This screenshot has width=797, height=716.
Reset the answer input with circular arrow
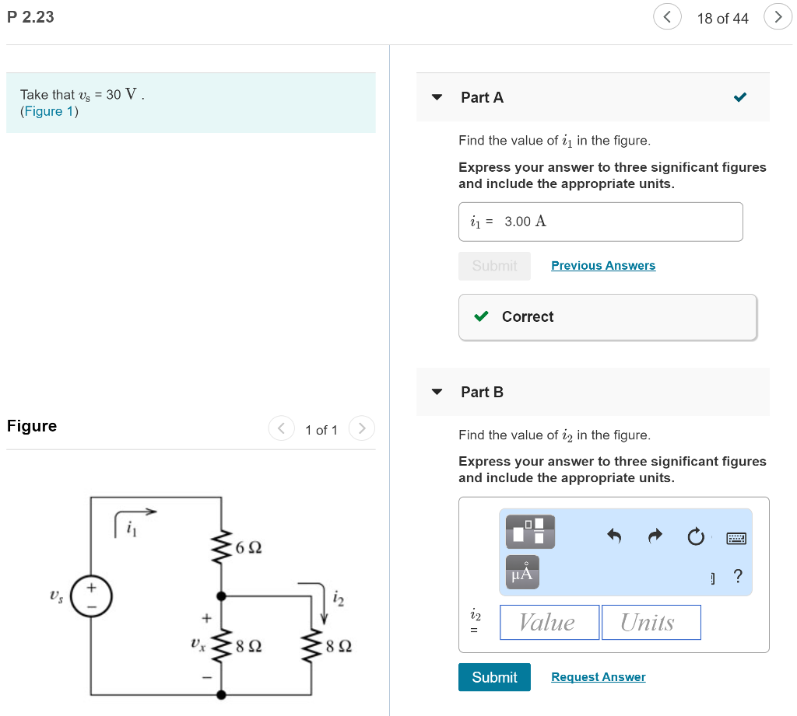[x=696, y=535]
